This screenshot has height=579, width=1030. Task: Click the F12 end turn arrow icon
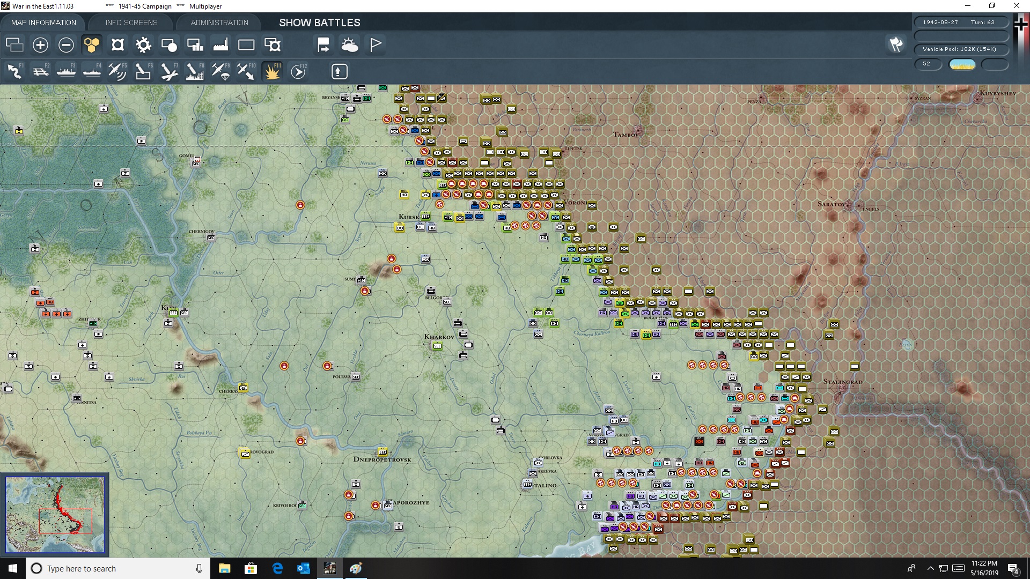298,71
